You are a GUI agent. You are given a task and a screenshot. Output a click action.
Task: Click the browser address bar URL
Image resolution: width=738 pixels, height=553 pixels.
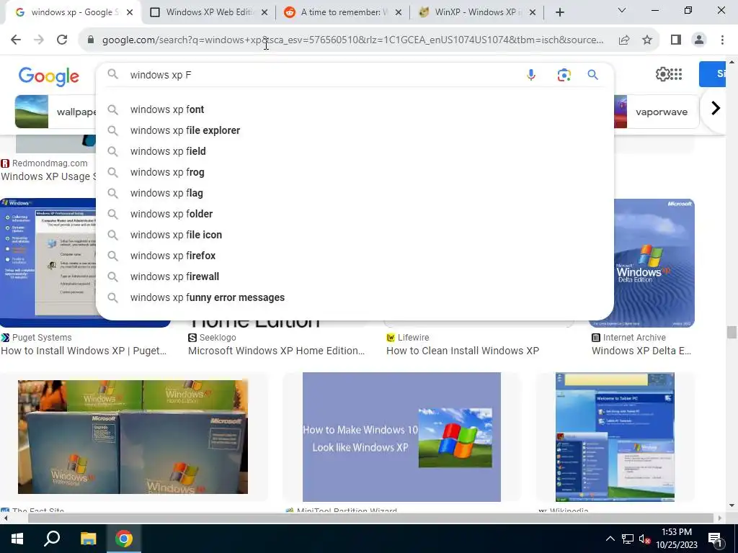[x=353, y=40]
